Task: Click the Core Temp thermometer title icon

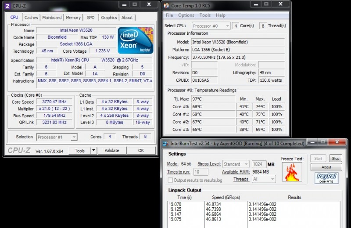Action: tap(166, 5)
